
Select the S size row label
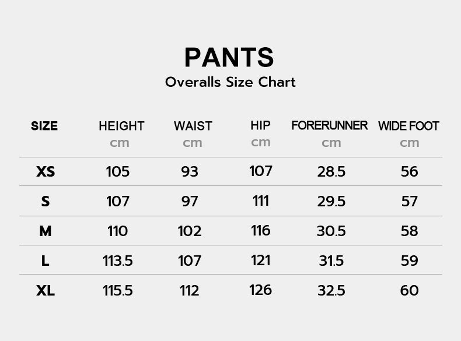[46, 202]
